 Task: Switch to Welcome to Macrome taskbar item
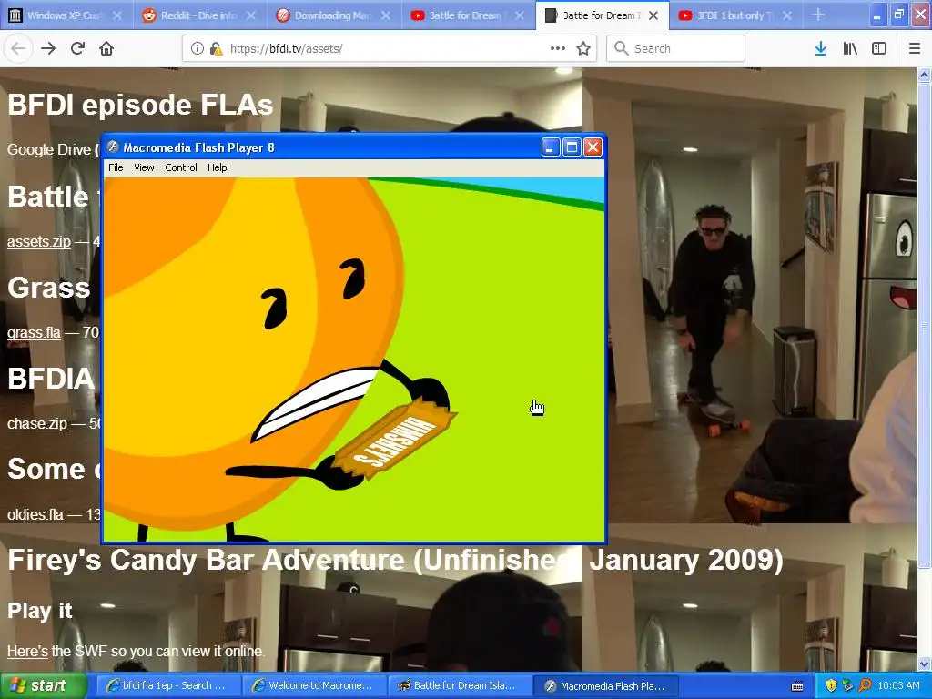point(314,685)
